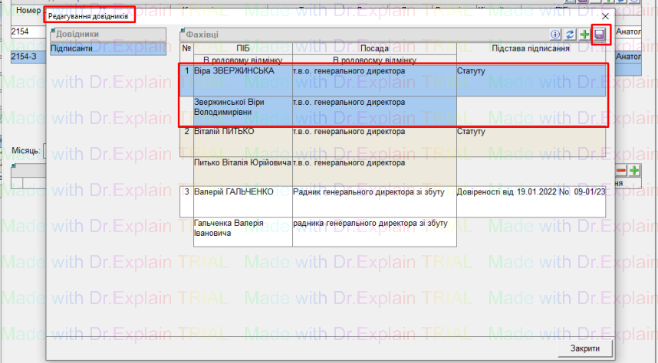Click the blue info icon
Screen dimensions: 658x363
(x=556, y=35)
